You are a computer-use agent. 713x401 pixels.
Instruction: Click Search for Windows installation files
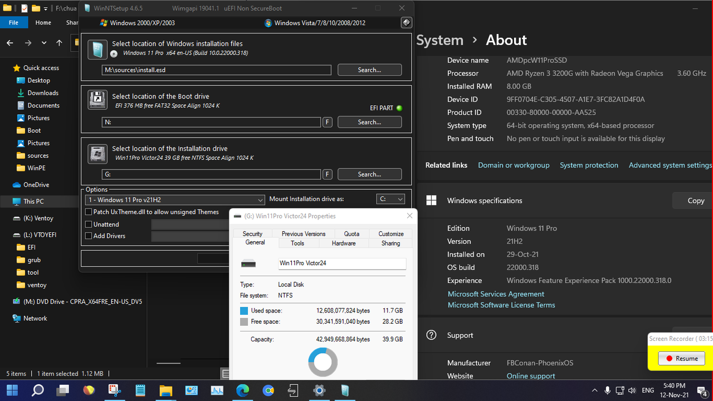point(369,70)
